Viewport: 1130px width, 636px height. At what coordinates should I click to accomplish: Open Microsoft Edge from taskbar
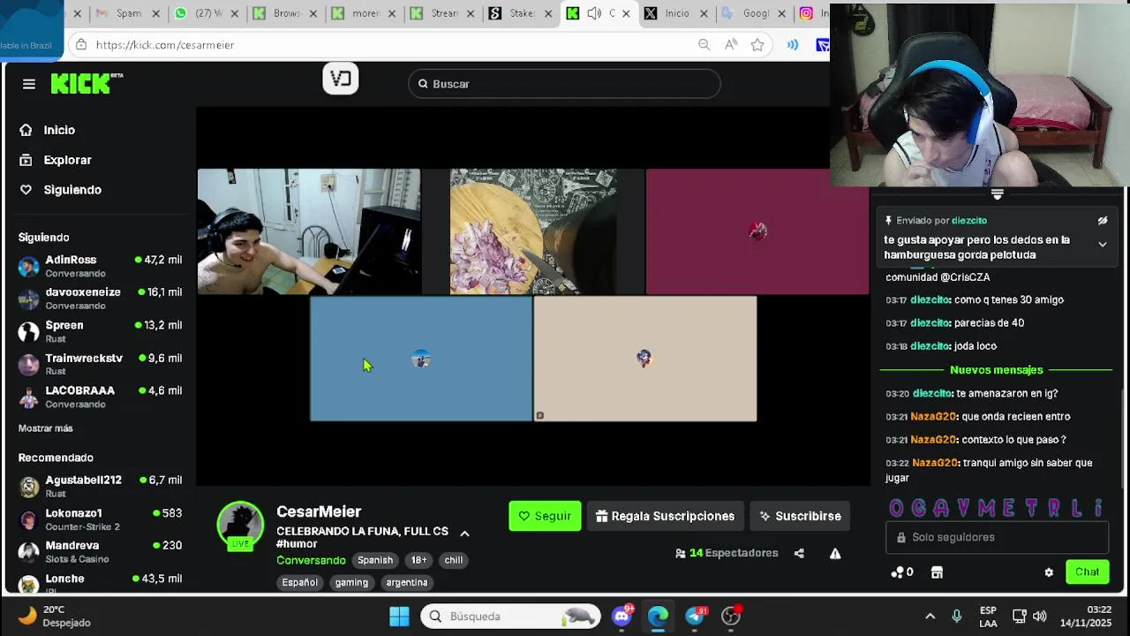pyautogui.click(x=659, y=616)
